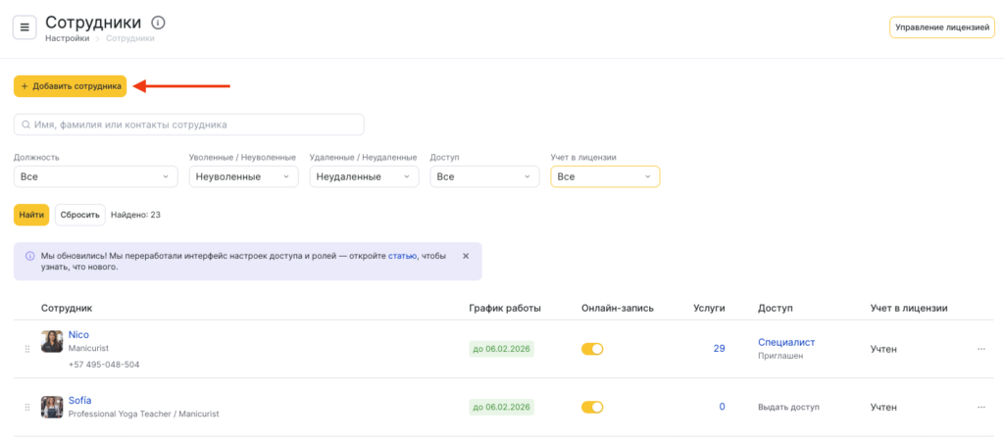Open the Доступ filter dropdown

click(484, 176)
